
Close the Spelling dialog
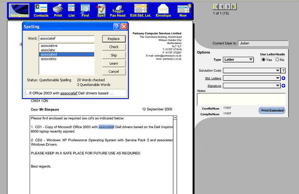coord(124,27)
